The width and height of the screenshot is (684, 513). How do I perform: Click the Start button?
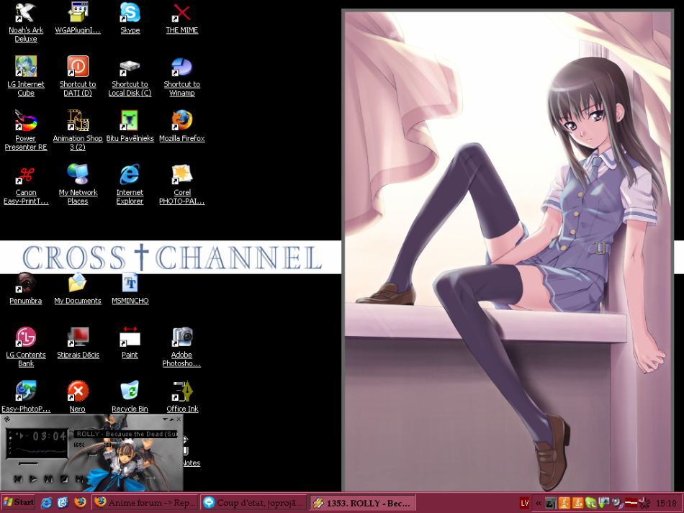coord(18,502)
